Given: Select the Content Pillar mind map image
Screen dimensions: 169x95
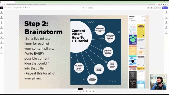Looking at the screenshot, I should (x=96, y=52).
